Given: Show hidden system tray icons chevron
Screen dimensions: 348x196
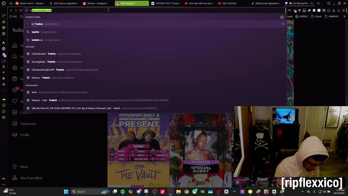Looking at the screenshot, I should coord(303,192).
